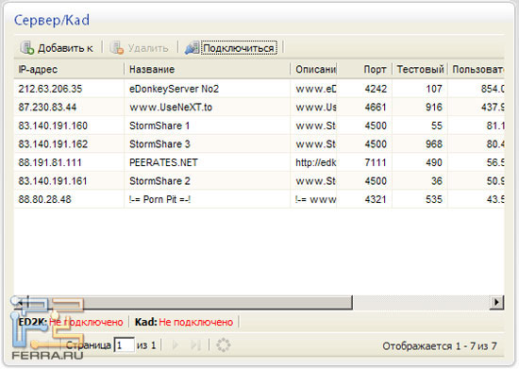Sort by Название column header
The height and width of the screenshot is (369, 519).
click(208, 69)
